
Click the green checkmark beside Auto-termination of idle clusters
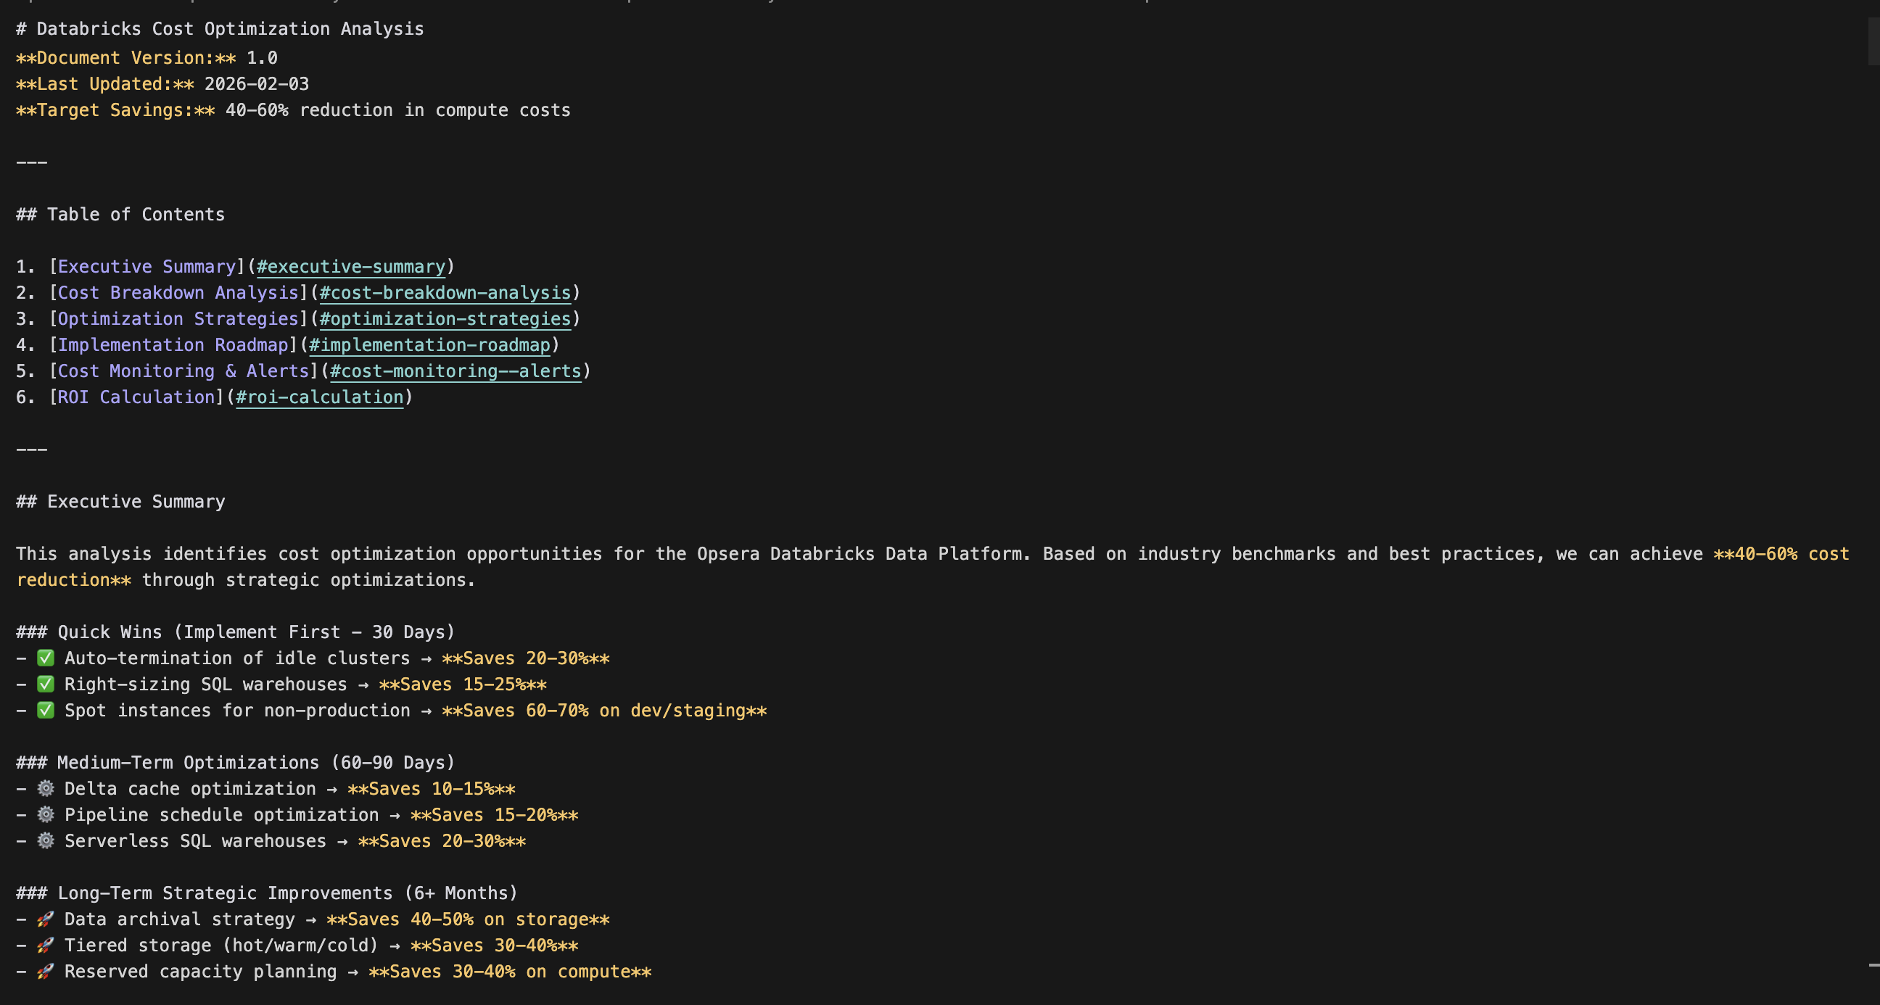(45, 658)
